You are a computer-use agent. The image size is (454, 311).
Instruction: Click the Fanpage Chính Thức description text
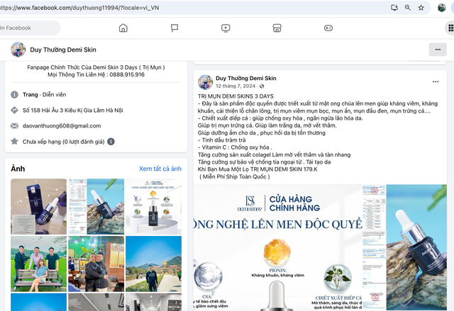click(96, 67)
